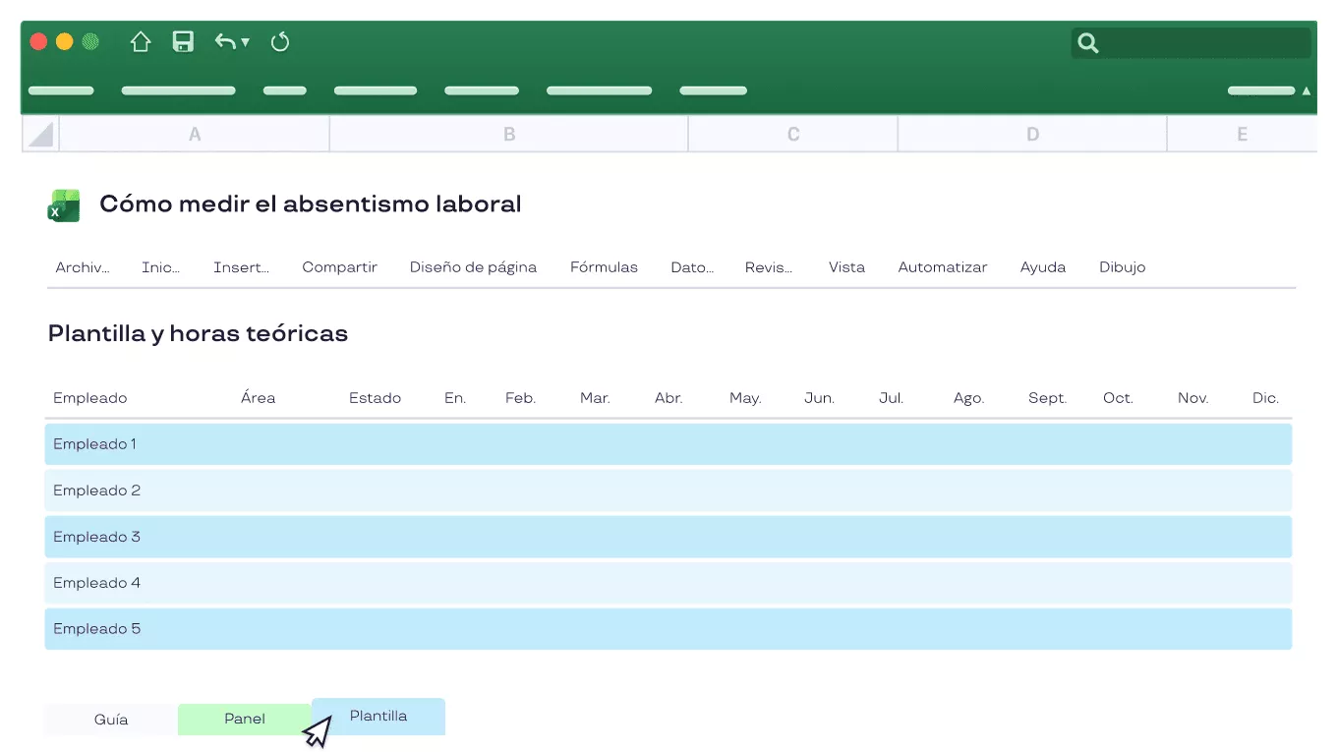Select the Empleado 2 row
The image size is (1337, 752).
click(x=668, y=491)
